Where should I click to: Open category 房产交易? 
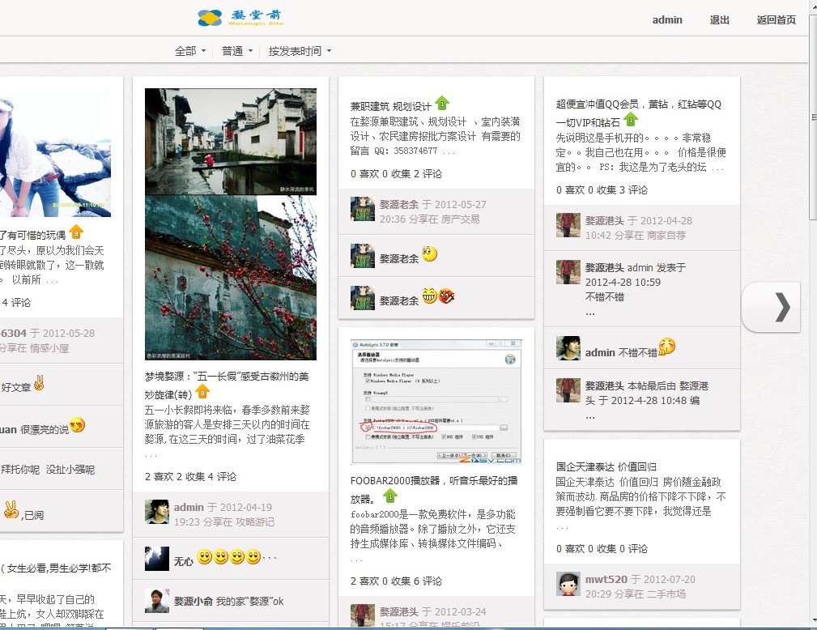click(460, 219)
